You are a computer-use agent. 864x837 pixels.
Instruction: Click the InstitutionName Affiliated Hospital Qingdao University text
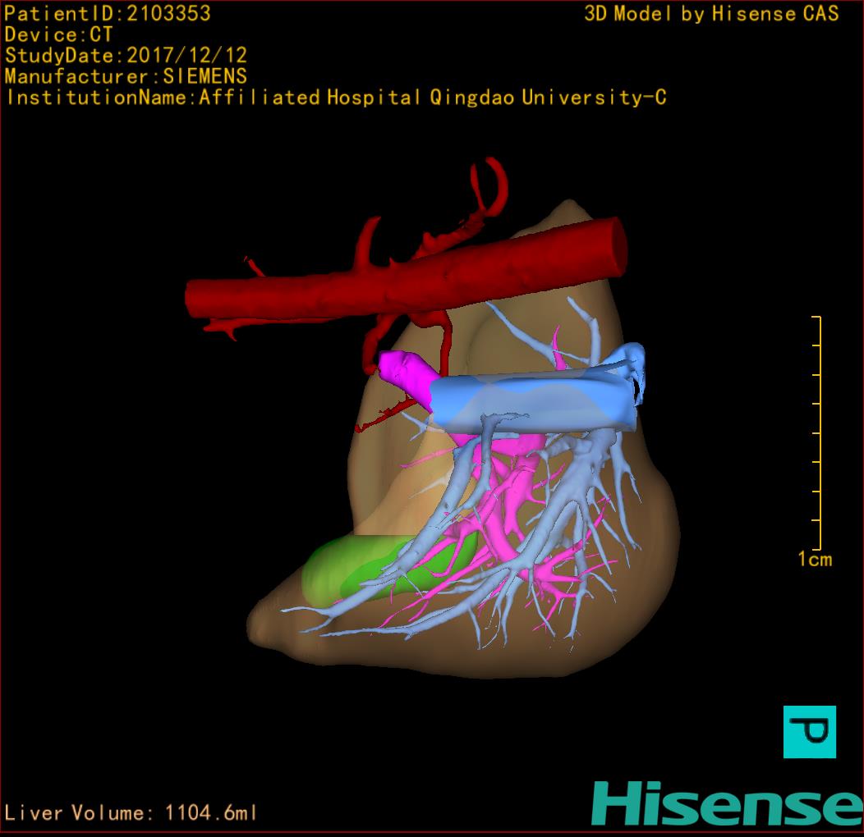point(336,98)
